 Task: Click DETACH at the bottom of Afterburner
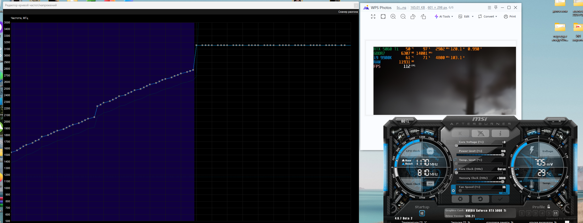(479, 219)
